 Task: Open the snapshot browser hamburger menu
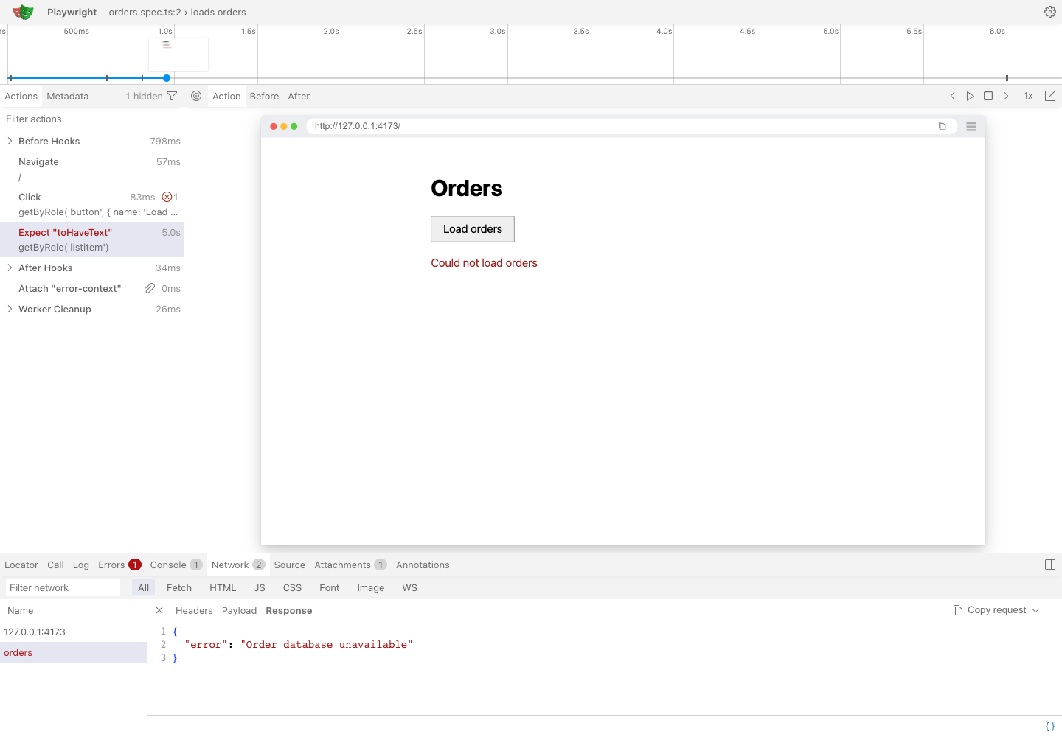(x=971, y=126)
